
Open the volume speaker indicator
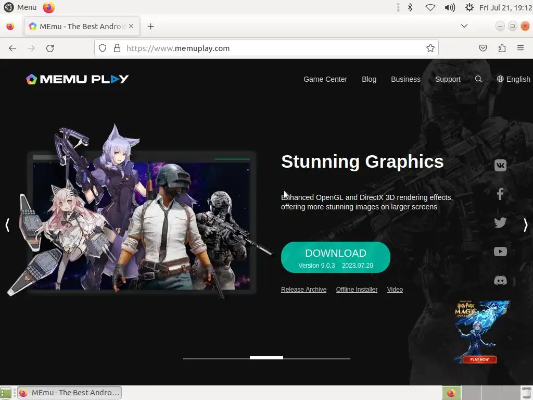[x=450, y=7]
